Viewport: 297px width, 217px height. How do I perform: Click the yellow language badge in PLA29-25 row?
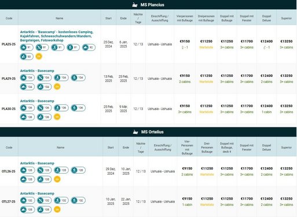click(x=57, y=87)
